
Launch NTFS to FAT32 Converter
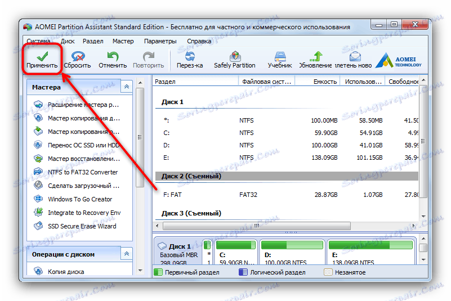[75, 172]
